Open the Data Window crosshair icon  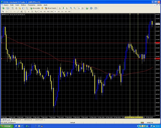point(16,8)
